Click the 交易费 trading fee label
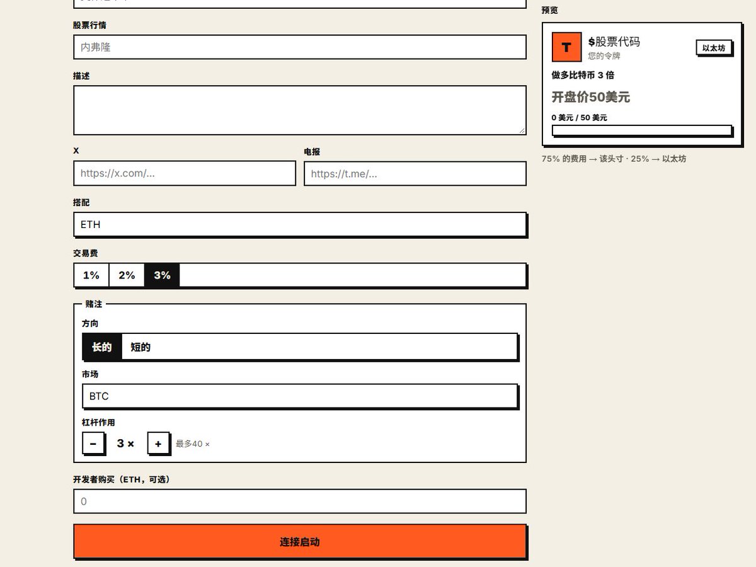 86,253
